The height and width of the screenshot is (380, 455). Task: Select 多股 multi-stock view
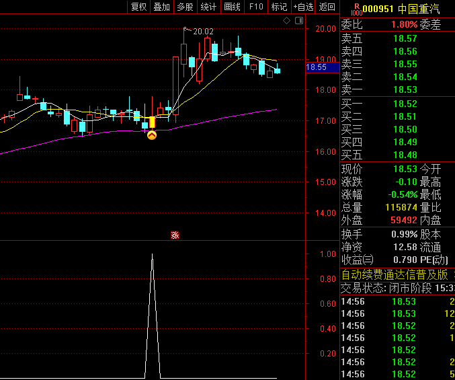185,7
